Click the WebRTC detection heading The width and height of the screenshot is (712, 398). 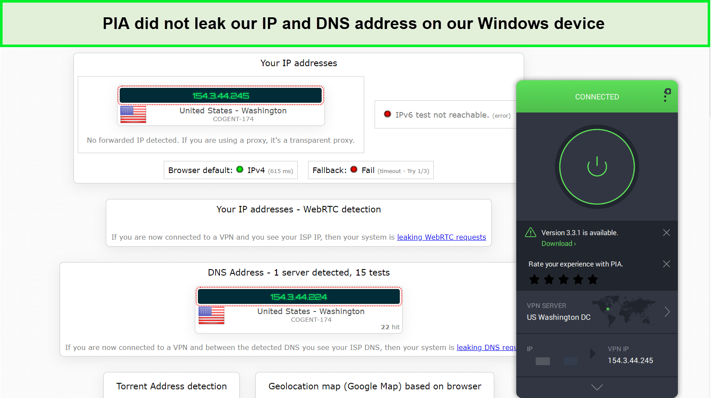click(299, 209)
